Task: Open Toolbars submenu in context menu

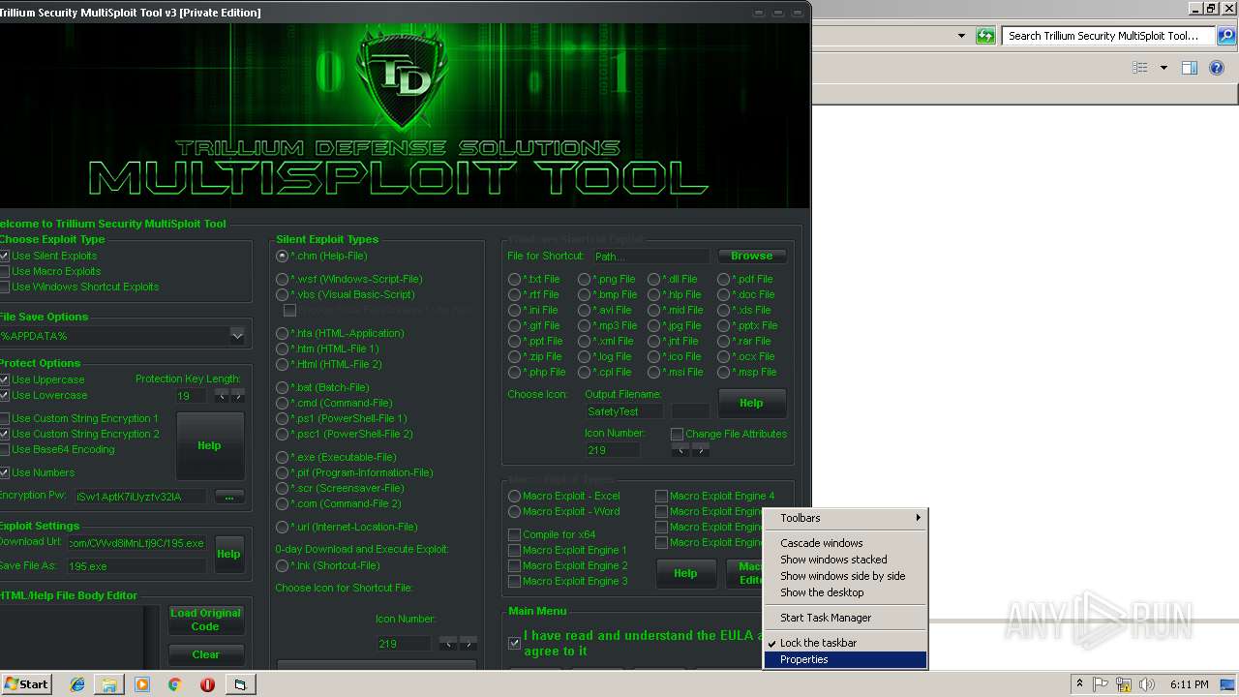Action: tap(845, 518)
